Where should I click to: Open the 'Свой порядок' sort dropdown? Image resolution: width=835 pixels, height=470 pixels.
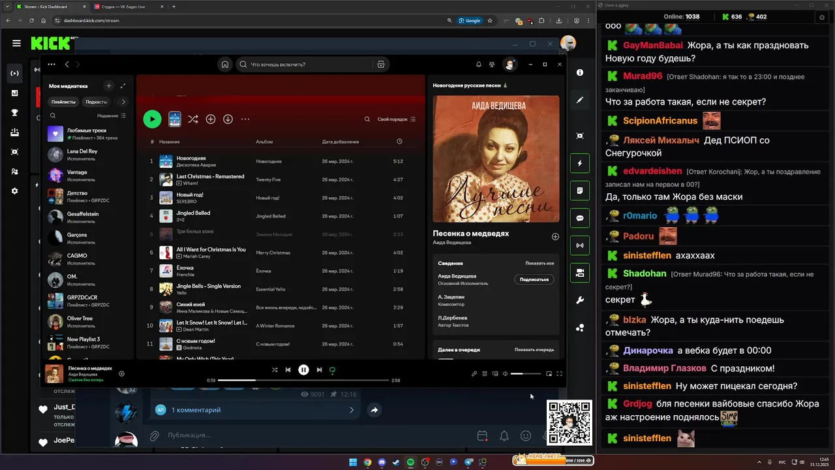(397, 119)
